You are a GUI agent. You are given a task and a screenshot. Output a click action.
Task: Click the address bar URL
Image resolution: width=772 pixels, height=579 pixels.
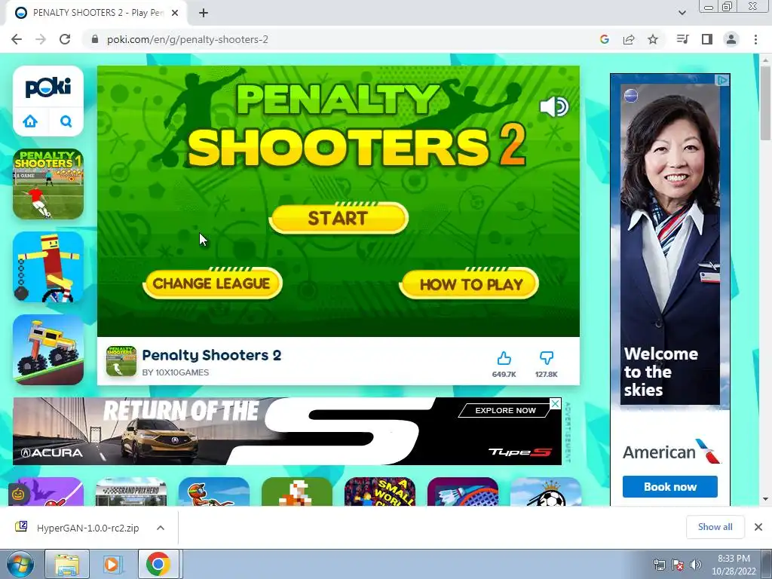click(x=188, y=39)
